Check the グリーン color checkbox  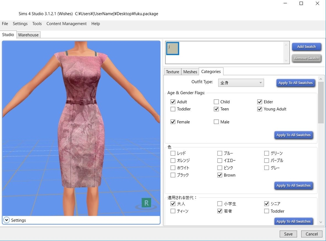click(266, 153)
